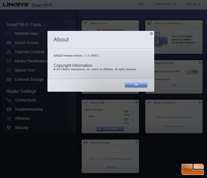The image size is (207, 178).
Task: Open External Storage in sidebar
Action: 29,79
